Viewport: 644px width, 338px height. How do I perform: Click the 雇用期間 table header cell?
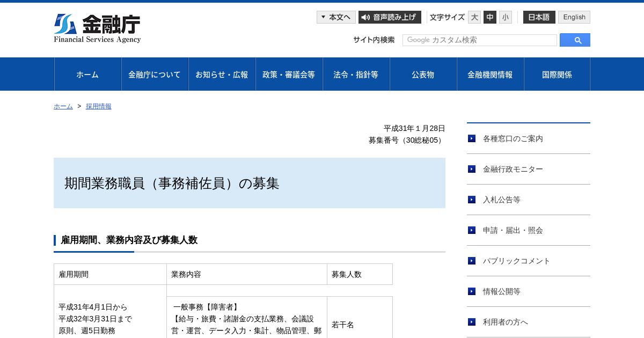point(110,274)
